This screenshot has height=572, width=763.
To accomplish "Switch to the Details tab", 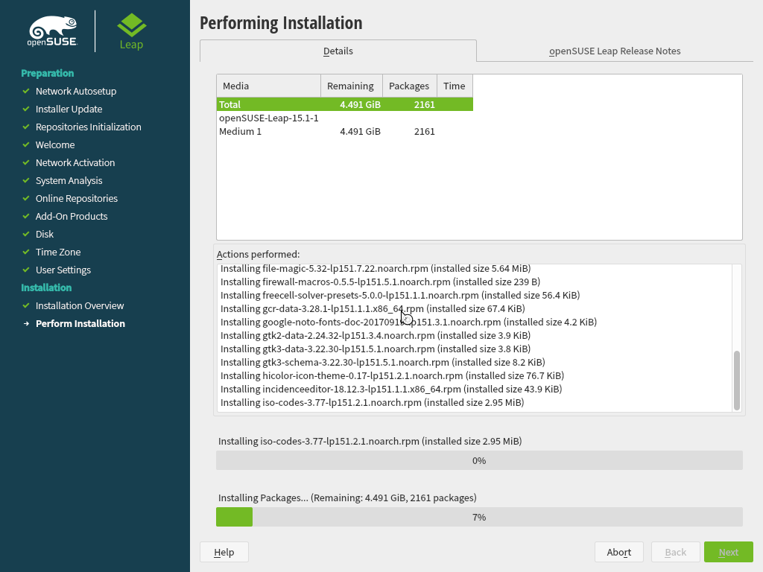I will click(x=338, y=51).
